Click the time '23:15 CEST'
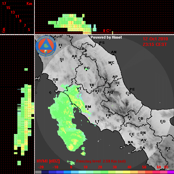This screenshot has height=174, width=174. pos(155,45)
